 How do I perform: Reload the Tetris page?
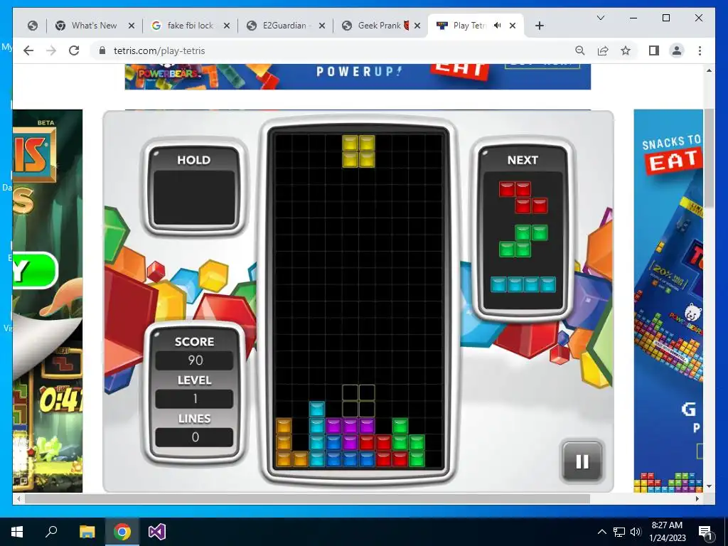point(74,50)
